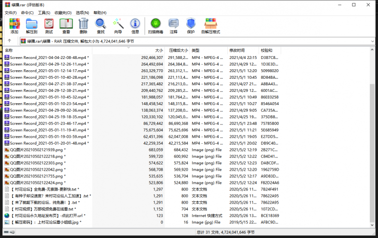Open the 选项(N) menu
The height and width of the screenshot is (238, 378).
(82, 13)
